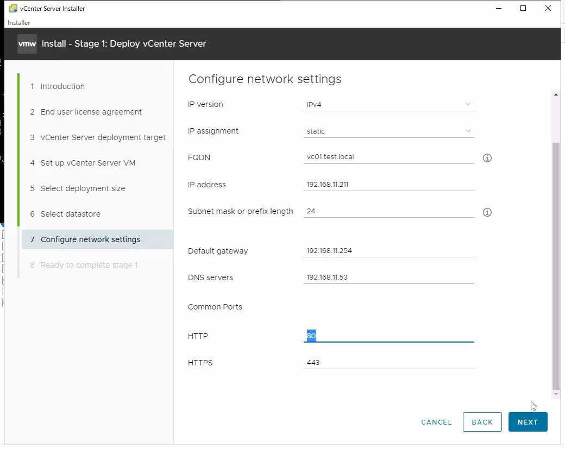Screen dimensions: 565x449
Task: Click the IP address input field
Action: coord(388,185)
